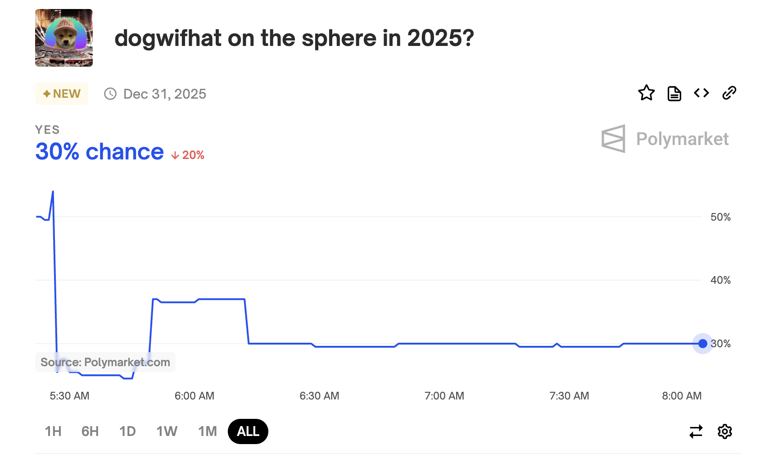This screenshot has height=472, width=769.
Task: Open chart display settings gear
Action: pos(724,431)
